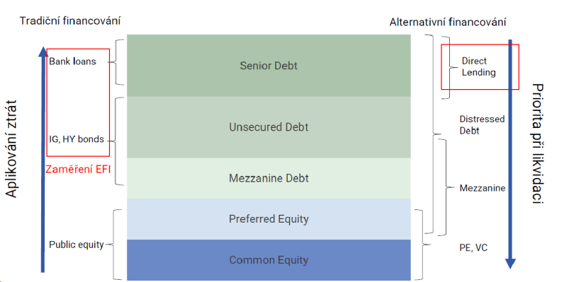This screenshot has height=282, width=564.
Task: Select the IG, HY bonds label
Action: pos(77,139)
